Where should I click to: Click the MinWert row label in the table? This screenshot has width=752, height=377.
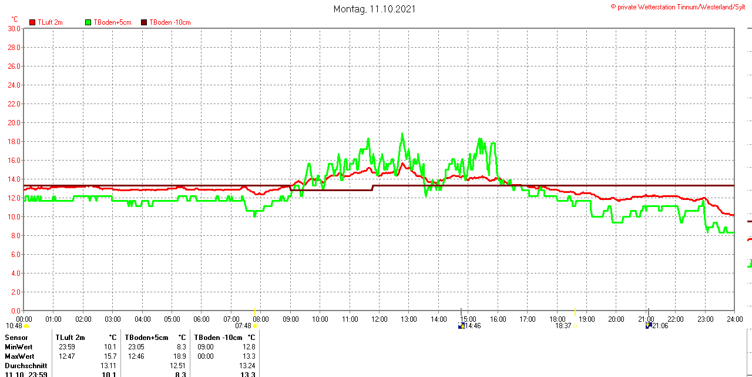click(19, 347)
